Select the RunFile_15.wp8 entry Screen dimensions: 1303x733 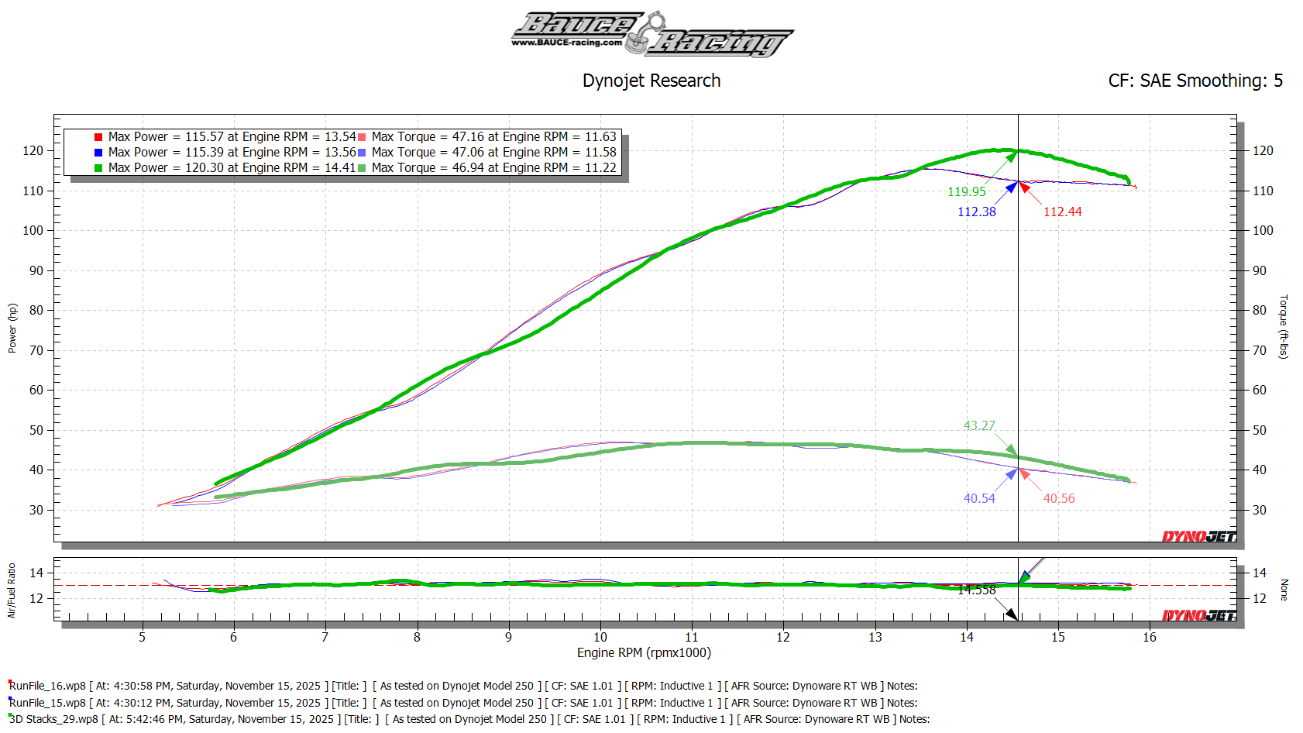point(48,703)
